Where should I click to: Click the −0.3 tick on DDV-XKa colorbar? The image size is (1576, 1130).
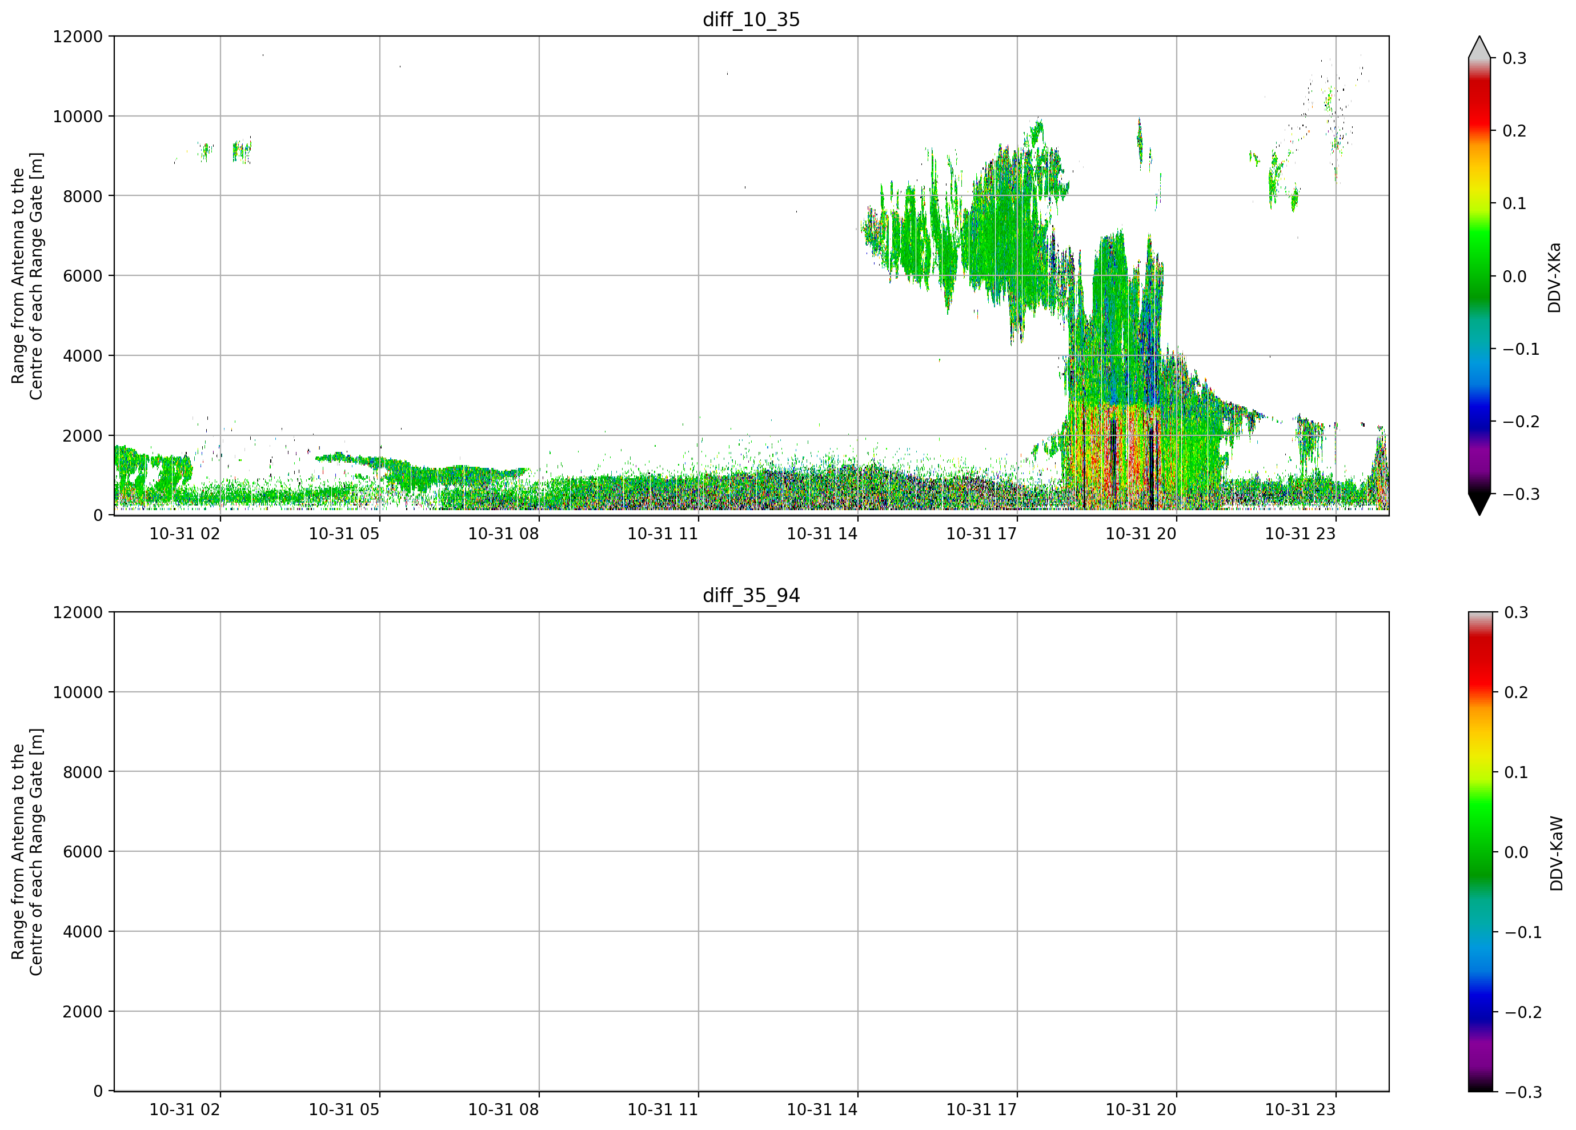pos(1521,495)
